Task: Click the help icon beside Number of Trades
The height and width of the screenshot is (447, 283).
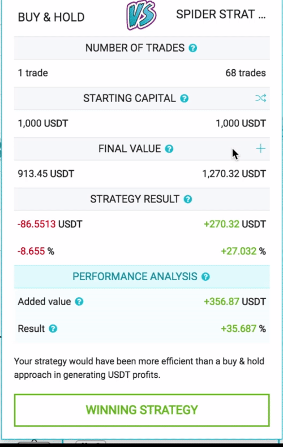Action: pyautogui.click(x=193, y=48)
